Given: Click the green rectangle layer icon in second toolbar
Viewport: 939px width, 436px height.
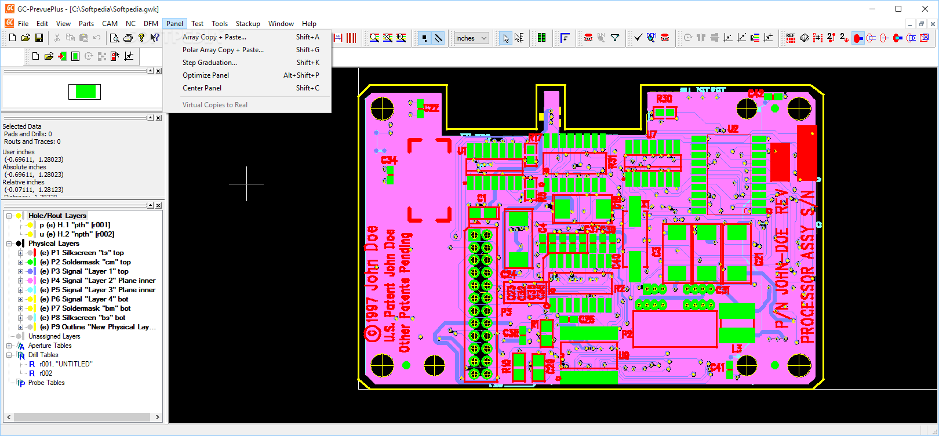Looking at the screenshot, I should tap(75, 56).
